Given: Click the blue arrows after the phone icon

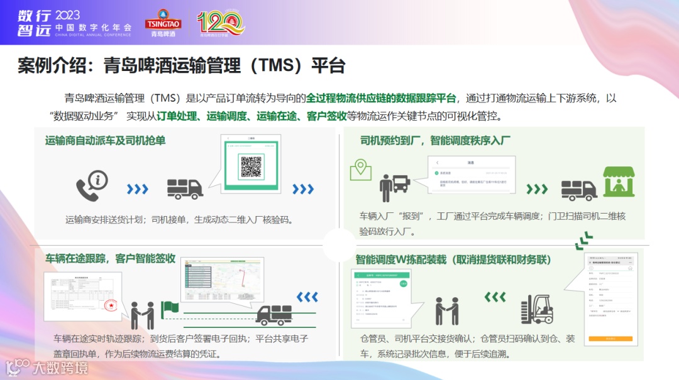Looking at the screenshot, I should point(138,189).
